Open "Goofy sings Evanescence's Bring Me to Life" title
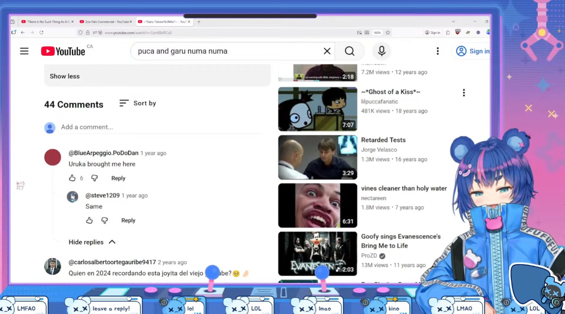The image size is (565, 314). [401, 241]
